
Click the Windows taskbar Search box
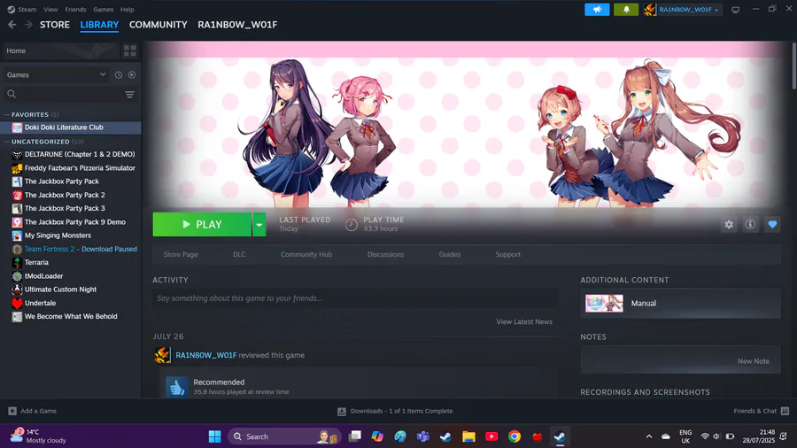pyautogui.click(x=283, y=436)
